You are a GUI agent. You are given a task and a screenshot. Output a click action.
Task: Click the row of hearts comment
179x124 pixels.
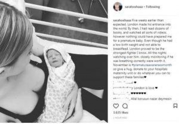[x=139, y=93]
